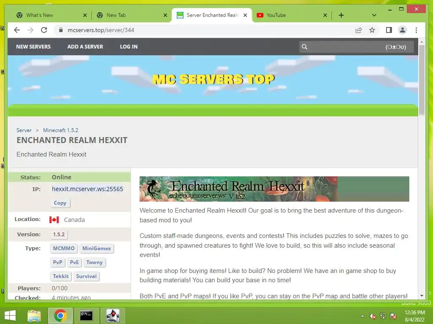The height and width of the screenshot is (324, 433).
Task: Open the Survival type tag
Action: pyautogui.click(x=86, y=276)
